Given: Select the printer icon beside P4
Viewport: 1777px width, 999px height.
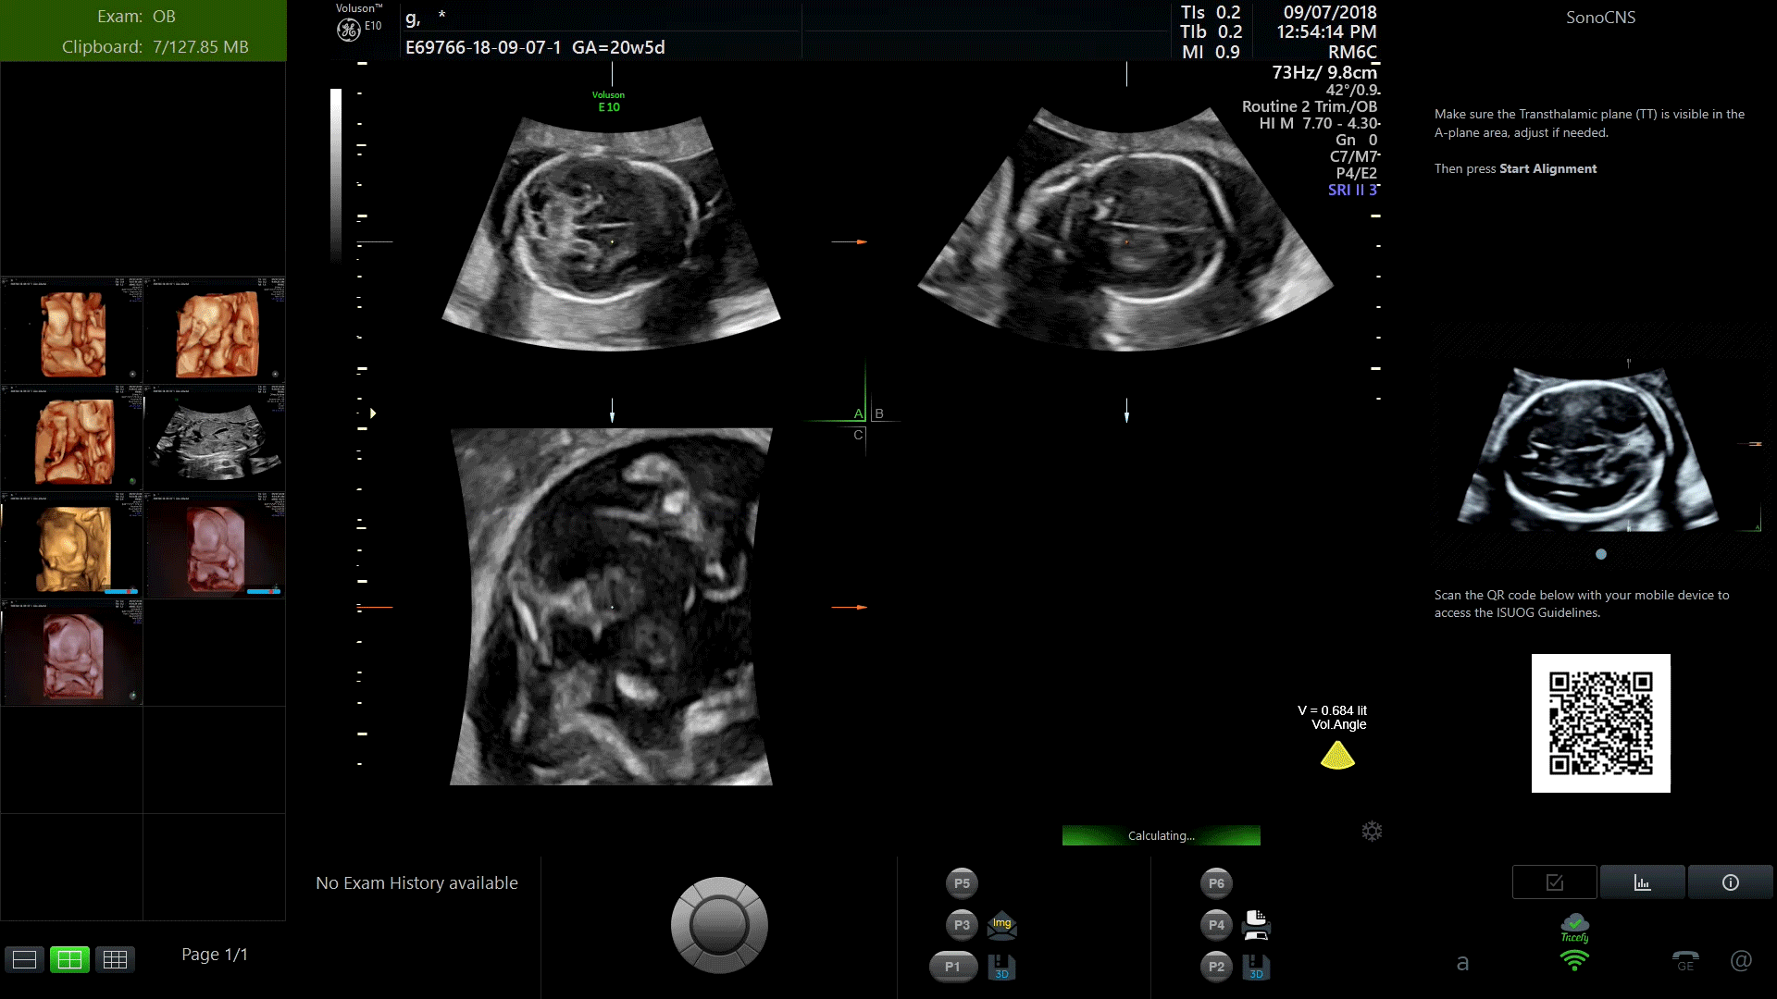Looking at the screenshot, I should [x=1255, y=924].
